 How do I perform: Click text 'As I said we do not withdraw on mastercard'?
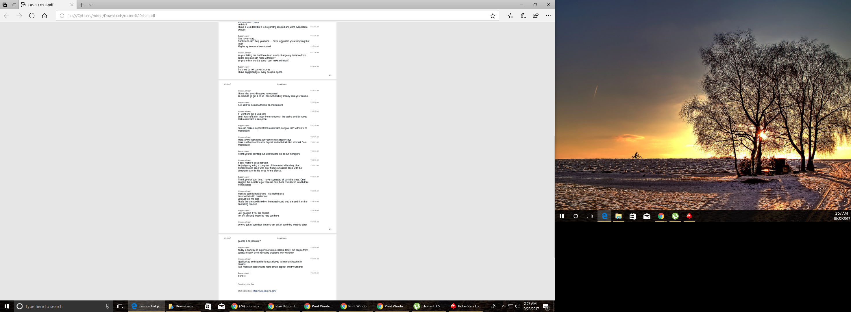tap(260, 105)
